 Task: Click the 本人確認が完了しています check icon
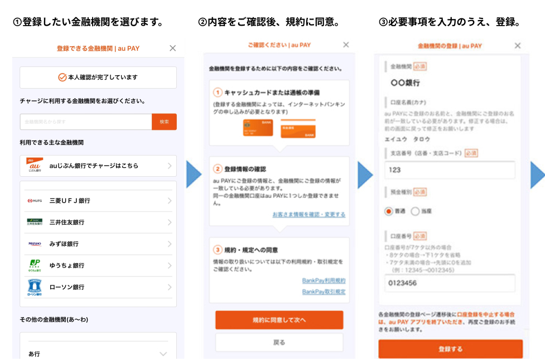click(x=62, y=77)
